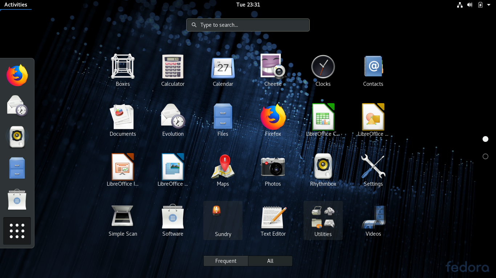The height and width of the screenshot is (278, 496).
Task: Click Rhythmbox speaker in the left dash
Action: (x=17, y=137)
